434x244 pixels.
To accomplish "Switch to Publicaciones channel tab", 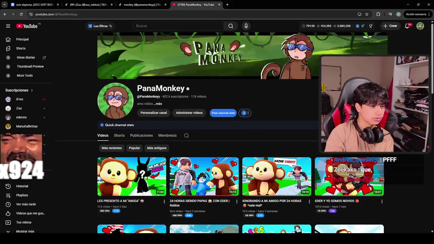I will click(141, 136).
